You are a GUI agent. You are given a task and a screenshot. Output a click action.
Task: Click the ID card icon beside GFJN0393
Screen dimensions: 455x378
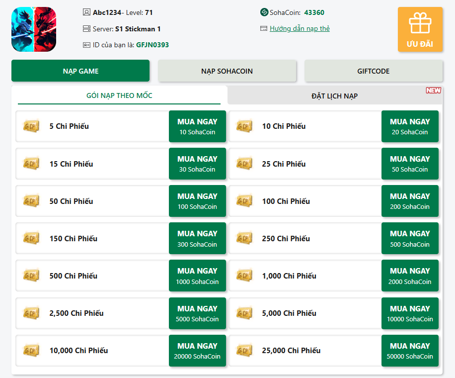86,45
